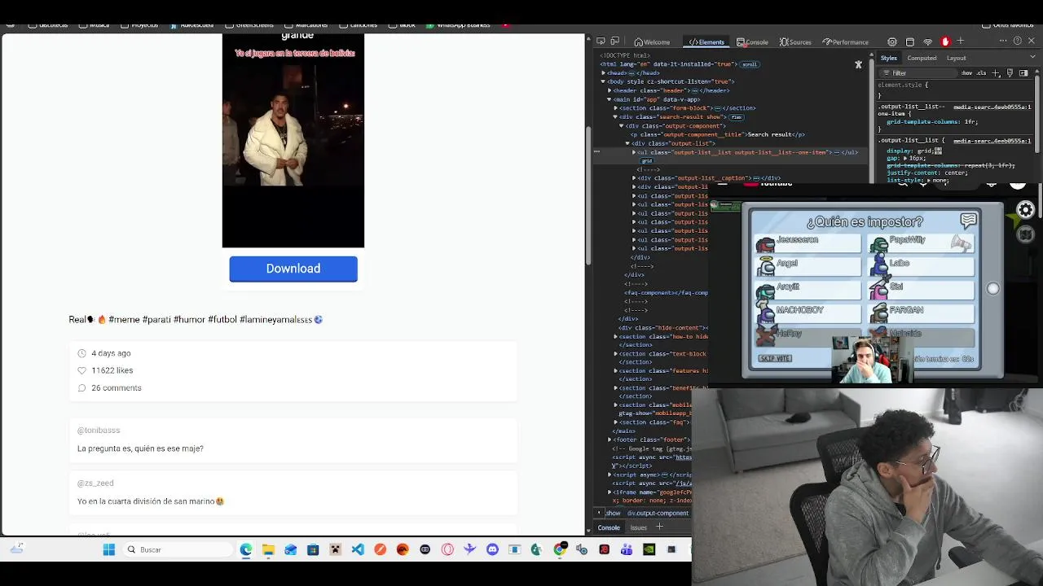
Task: Open the Welcome tab in DevTools
Action: coord(652,42)
